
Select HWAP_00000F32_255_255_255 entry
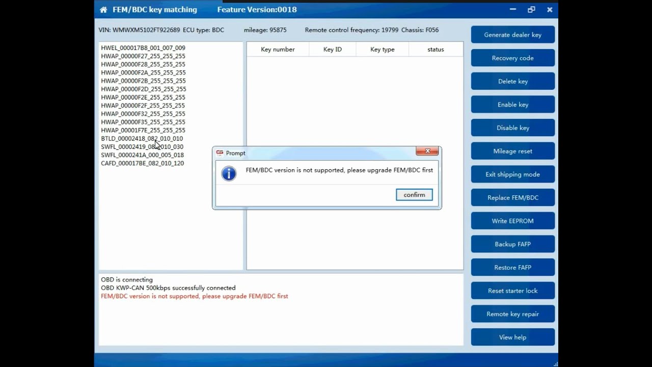pyautogui.click(x=143, y=114)
